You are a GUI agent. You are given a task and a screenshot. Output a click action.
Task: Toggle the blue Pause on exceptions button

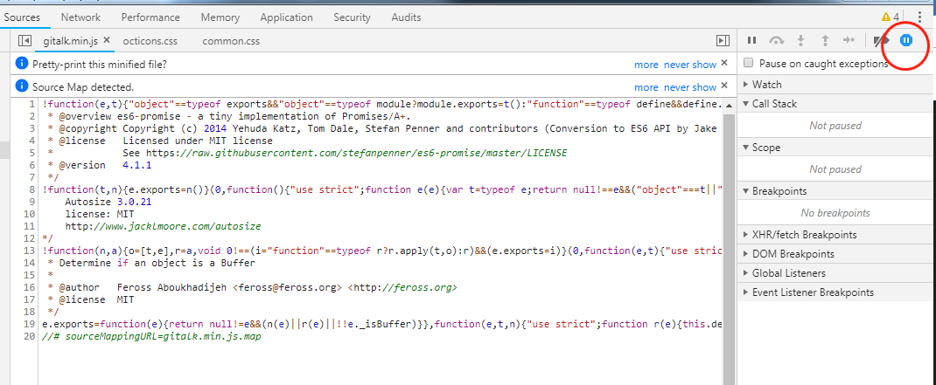[906, 40]
